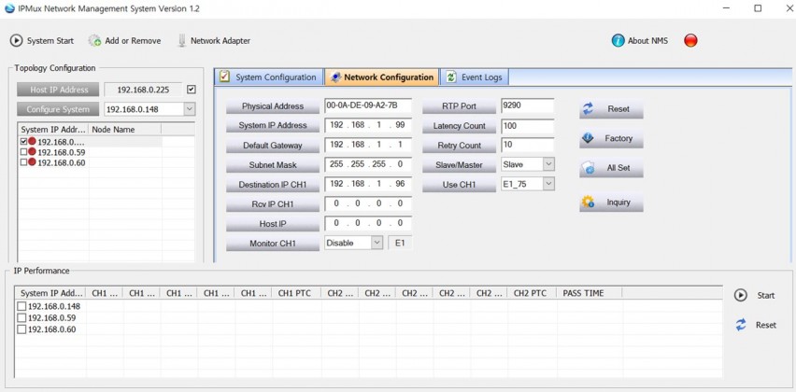Click the PASS TIME column header
The width and height of the screenshot is (796, 392).
pyautogui.click(x=590, y=293)
